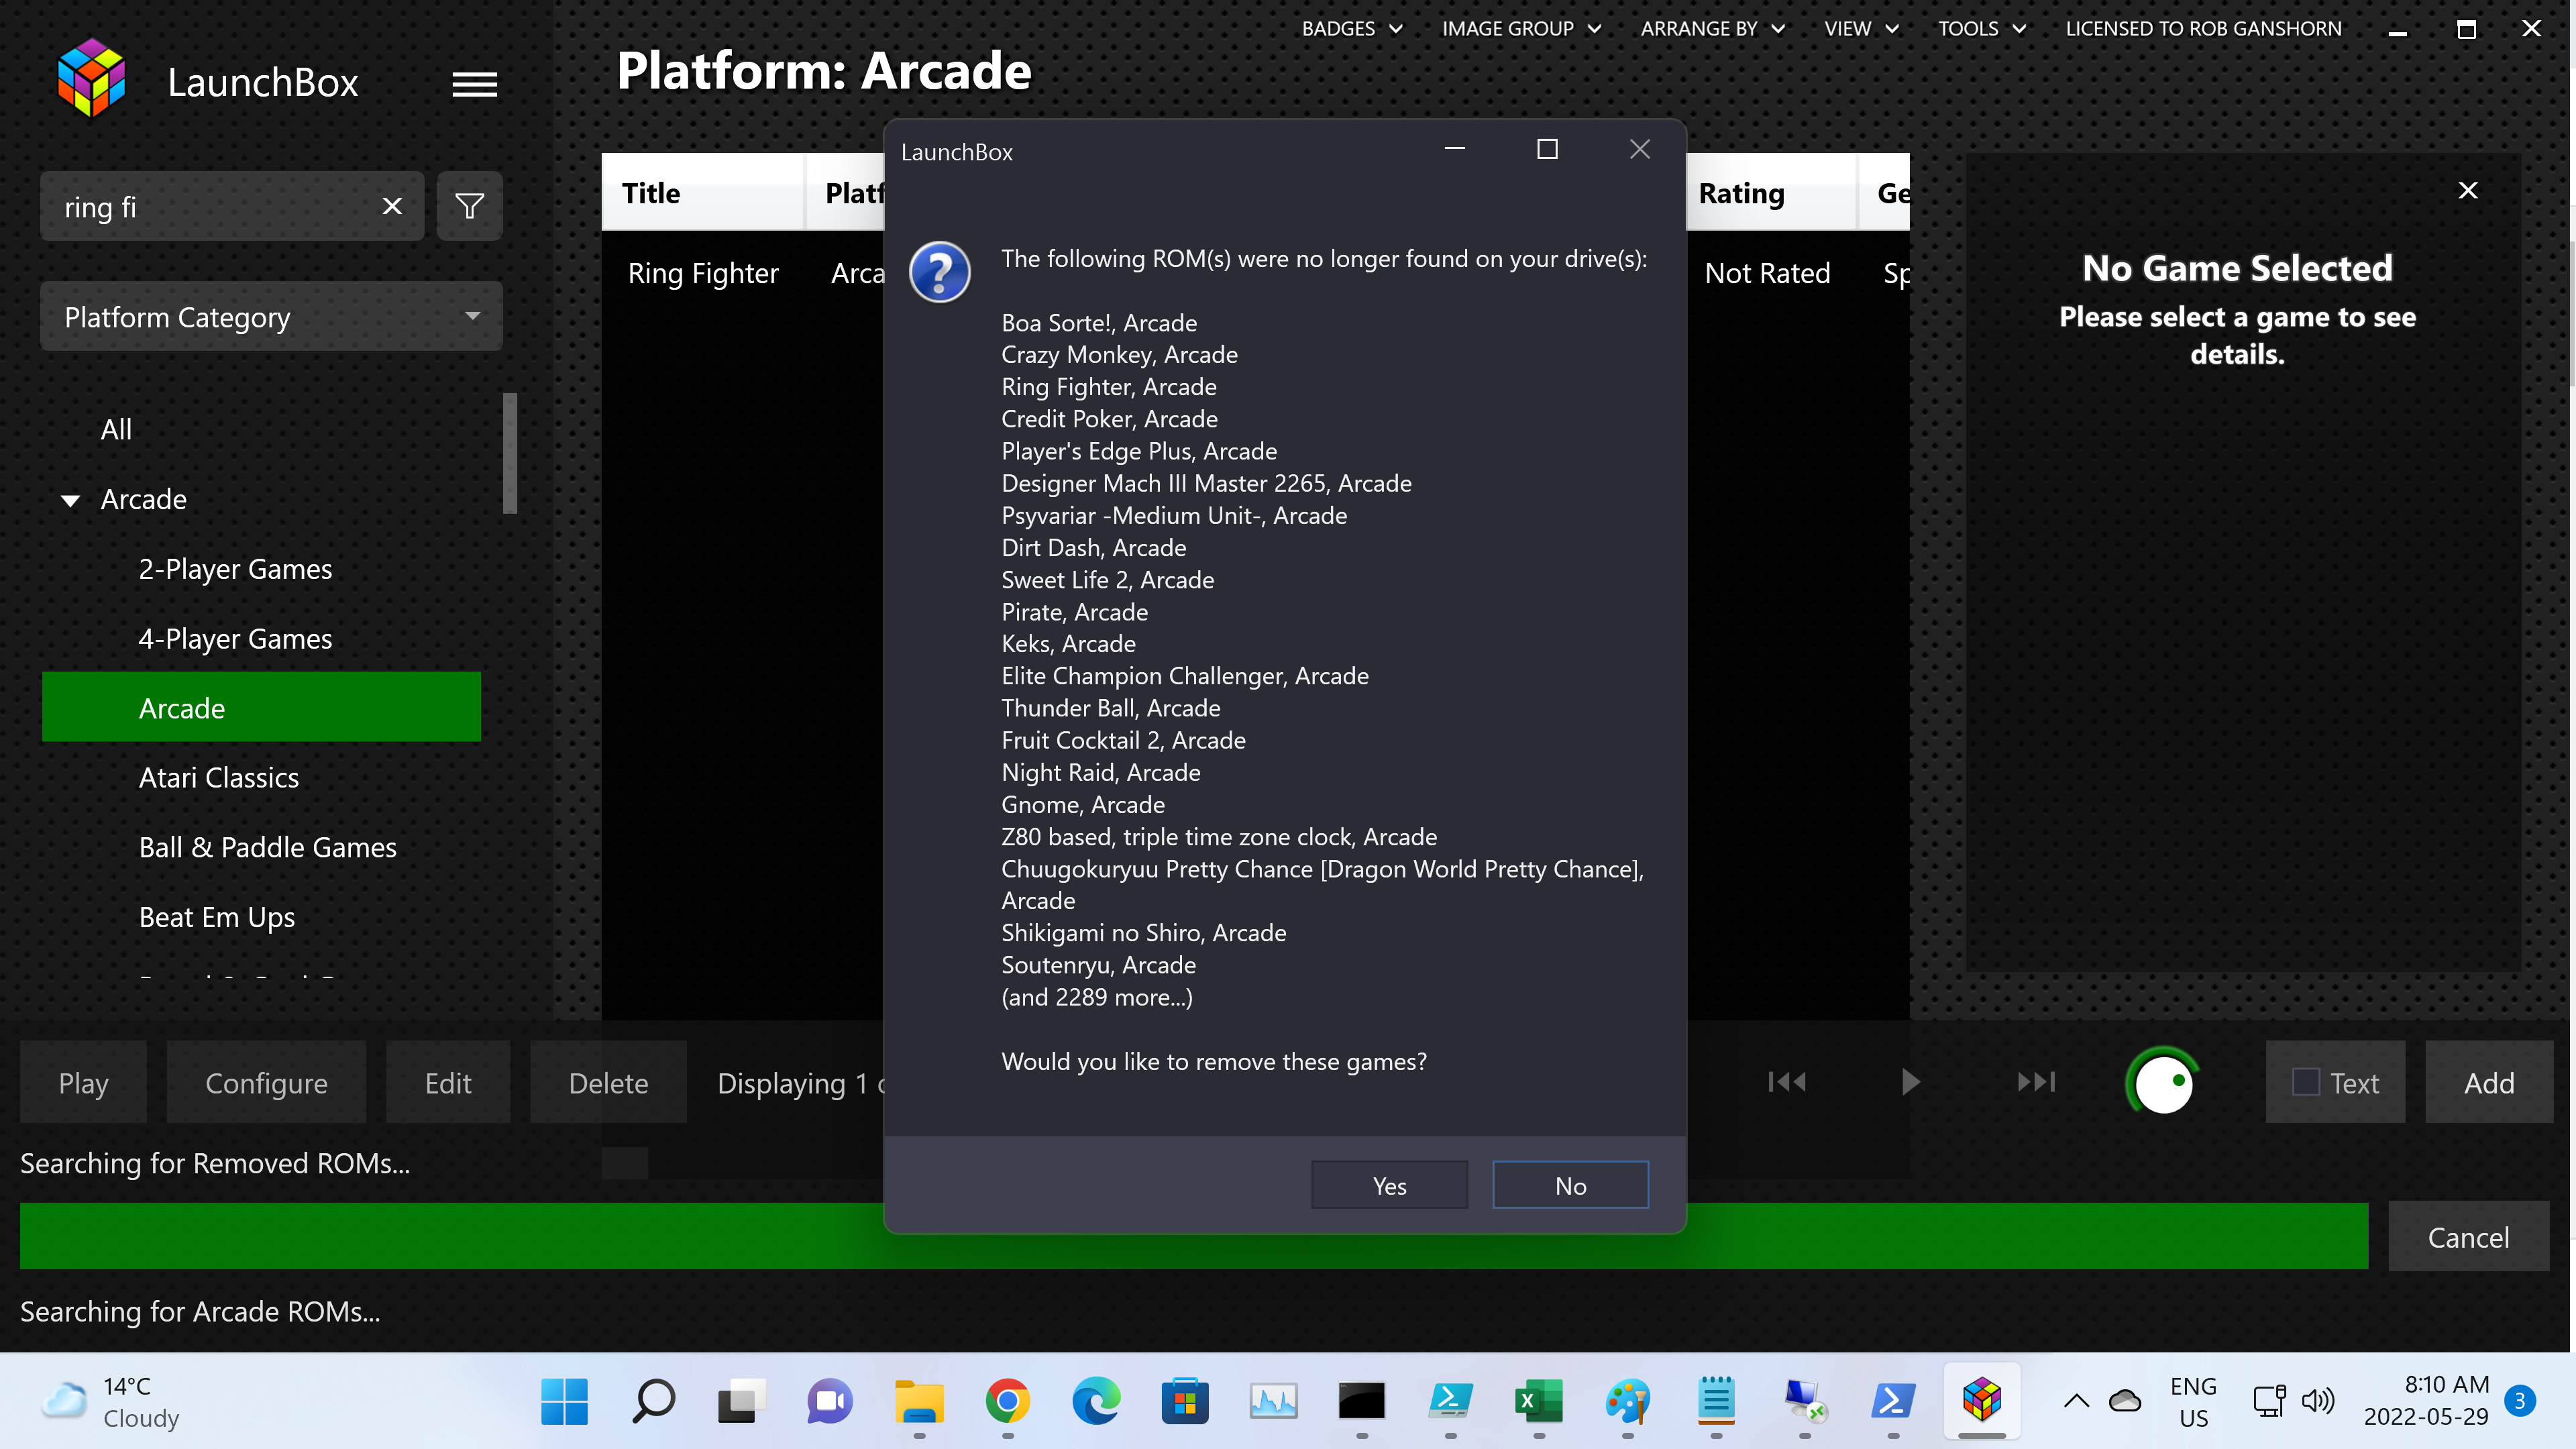
Task: Toggle the Text view checkbox
Action: pos(2305,1082)
